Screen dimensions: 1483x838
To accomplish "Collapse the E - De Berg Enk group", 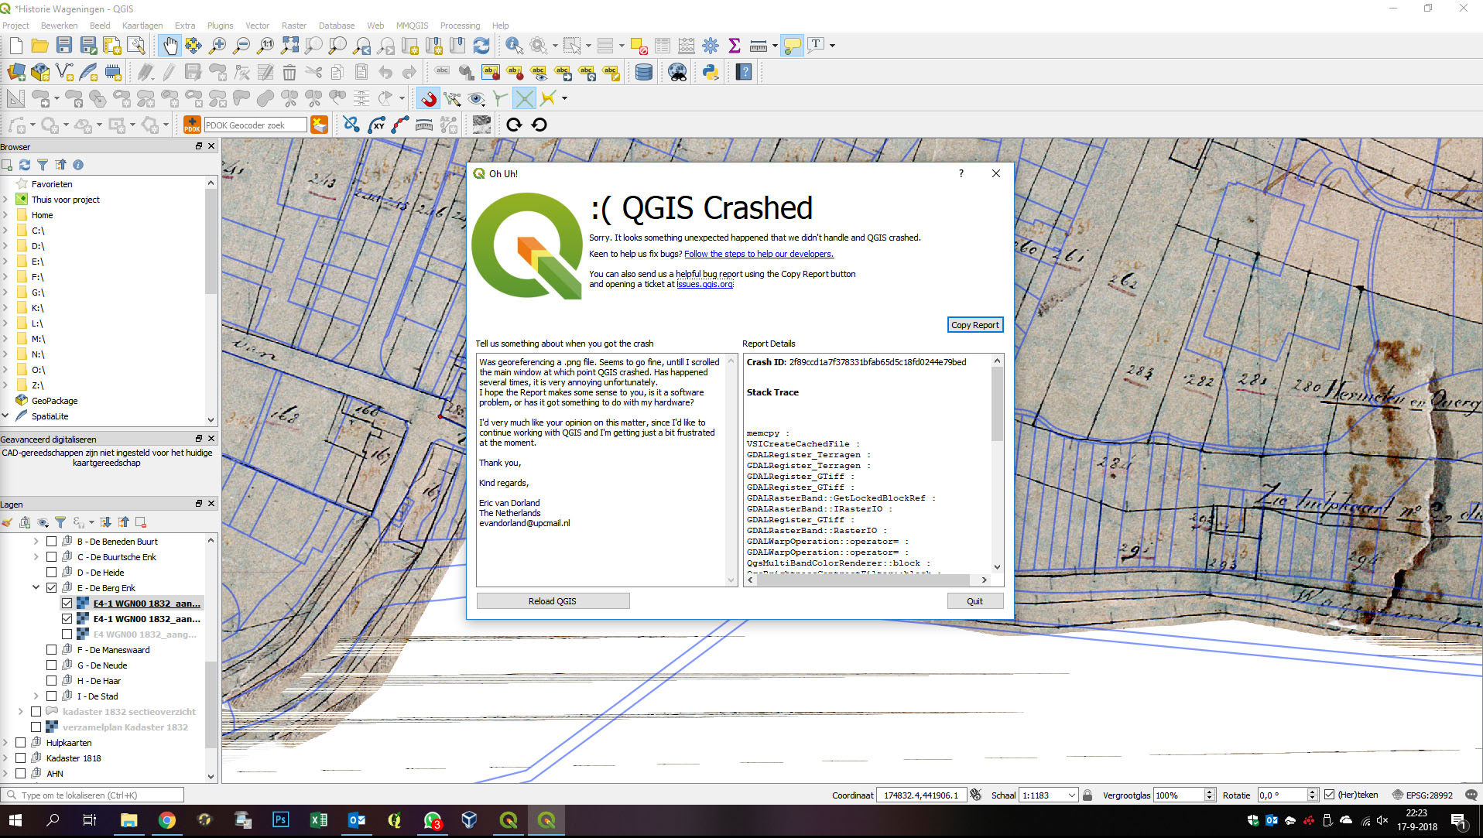I will [36, 588].
